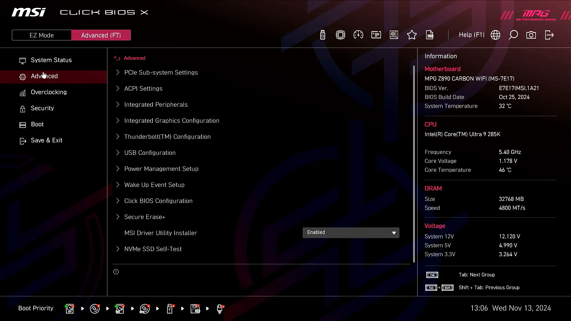This screenshot has width=571, height=321.
Task: Expand Secure Erase+ entry
Action: point(145,217)
